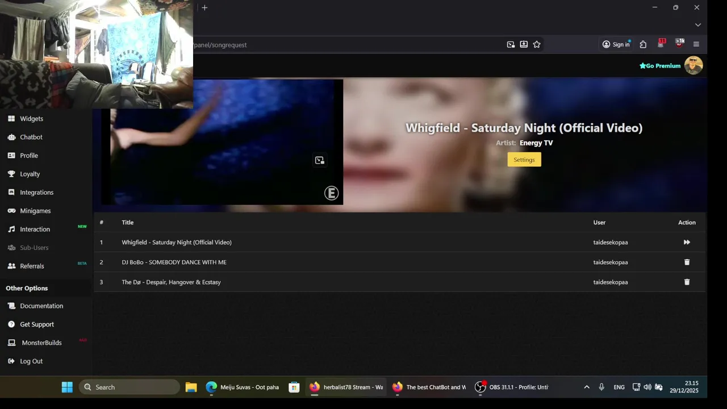Open a new browser tab
The width and height of the screenshot is (727, 409).
pyautogui.click(x=204, y=7)
